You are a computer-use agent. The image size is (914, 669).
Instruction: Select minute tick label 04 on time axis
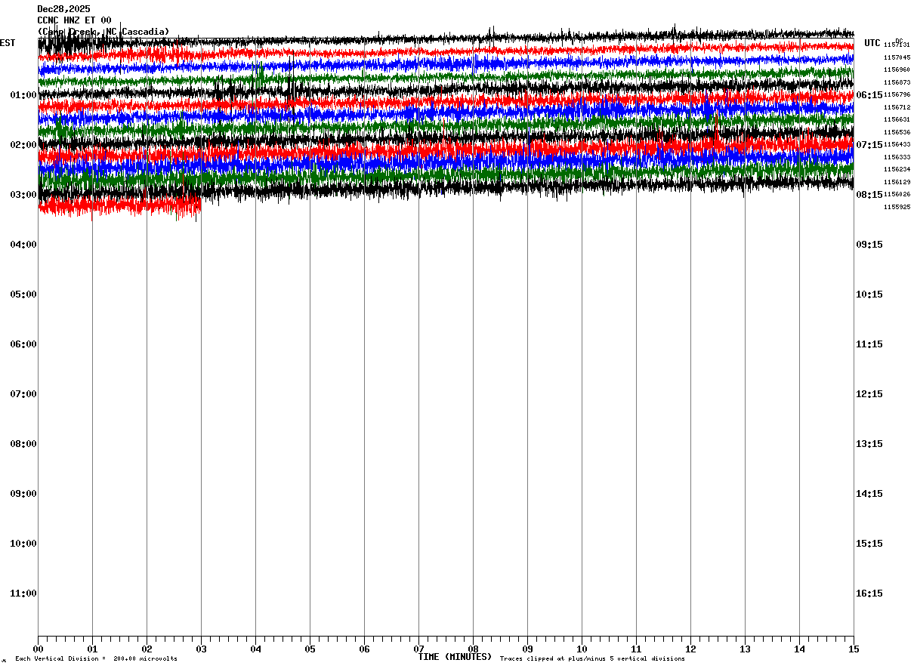pyautogui.click(x=255, y=649)
